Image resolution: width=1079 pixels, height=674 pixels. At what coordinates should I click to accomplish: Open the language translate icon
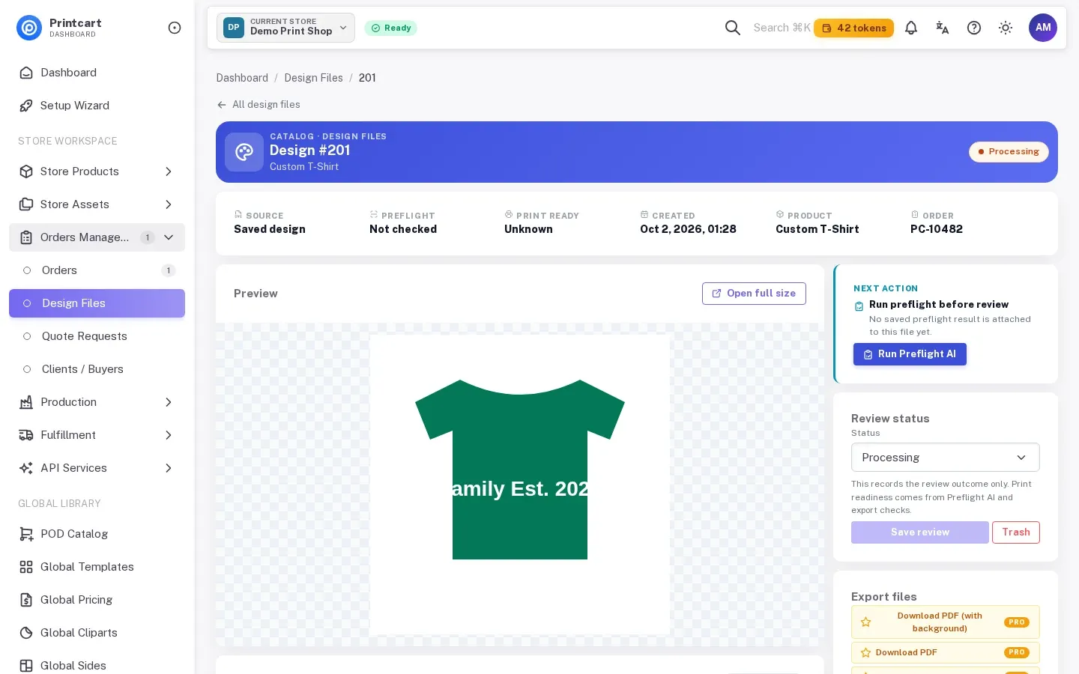coord(943,28)
